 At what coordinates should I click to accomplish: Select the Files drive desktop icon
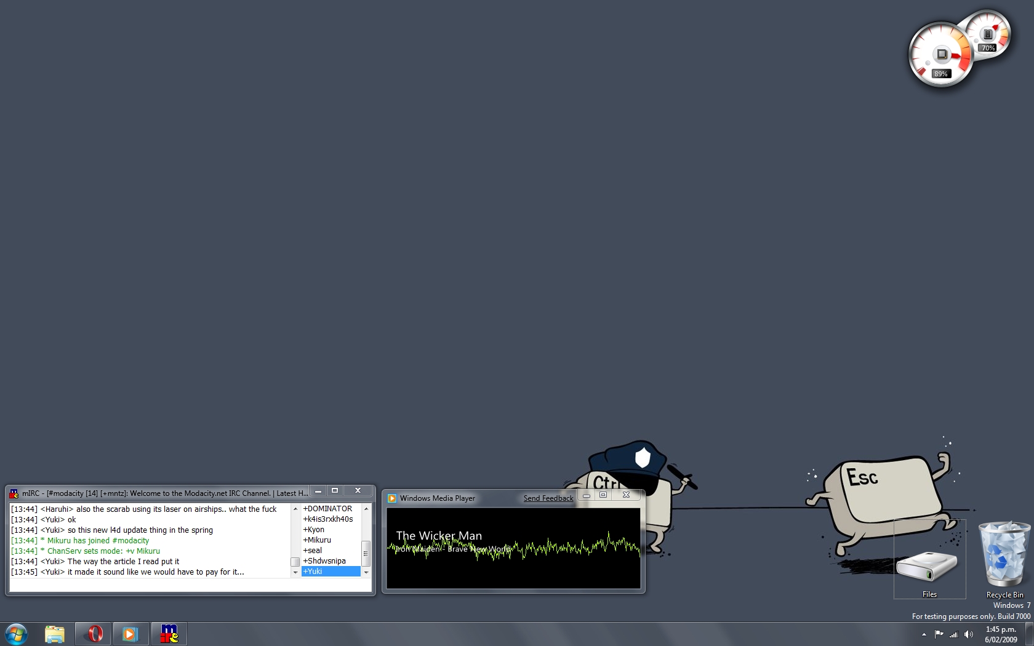coord(929,567)
